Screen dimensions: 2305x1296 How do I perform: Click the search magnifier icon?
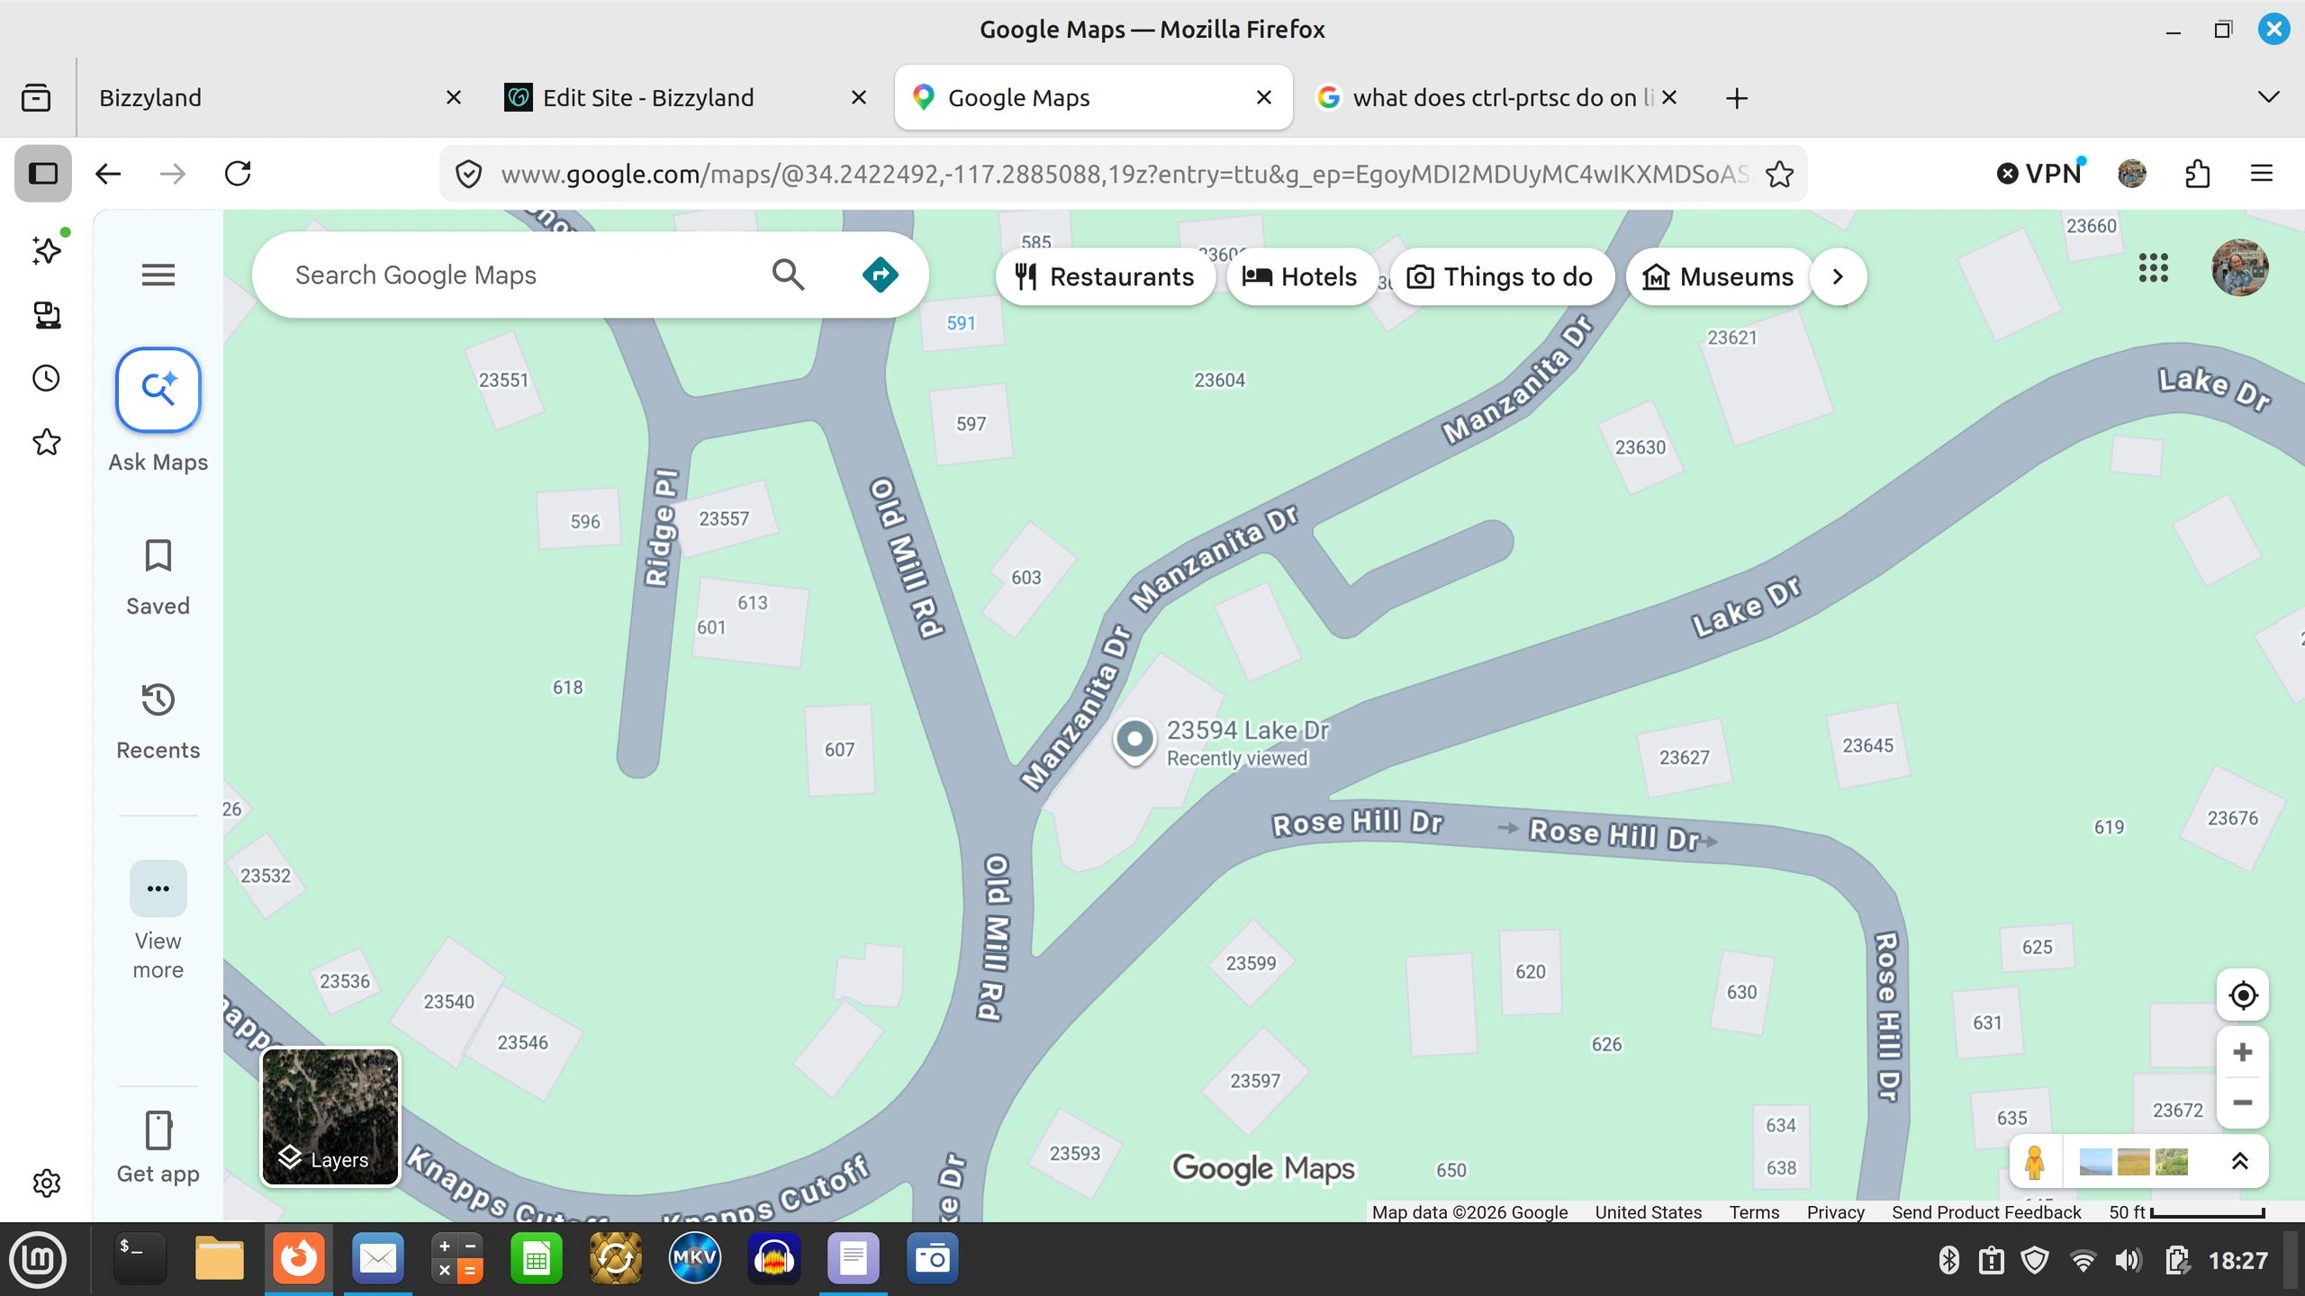click(x=788, y=274)
